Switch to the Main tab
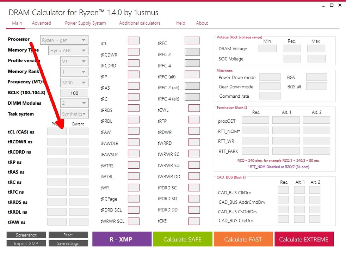Viewport: 346px width, 253px height. (x=17, y=23)
